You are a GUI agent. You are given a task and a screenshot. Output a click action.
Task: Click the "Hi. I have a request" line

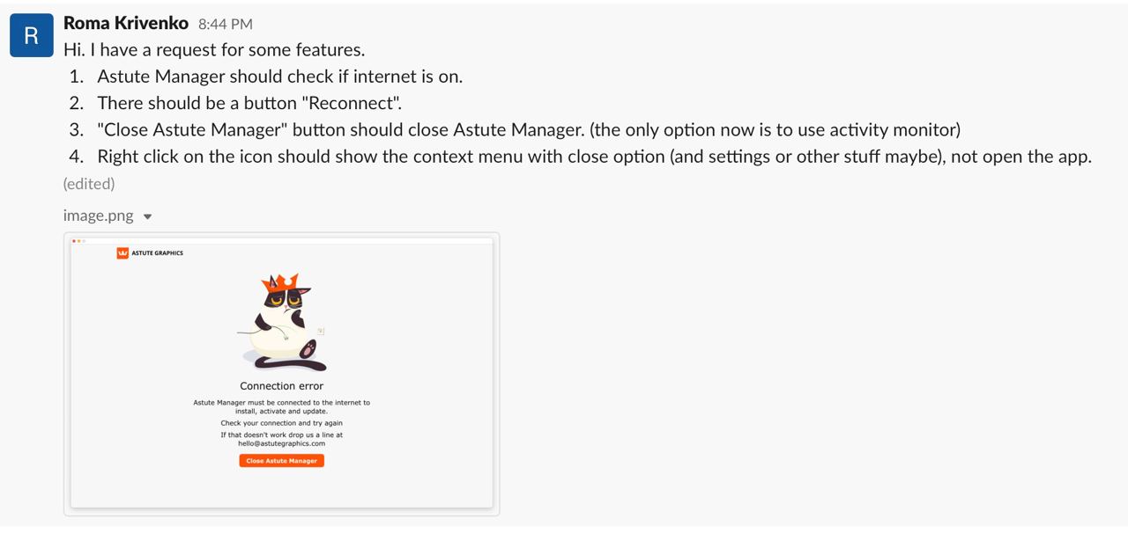(214, 49)
